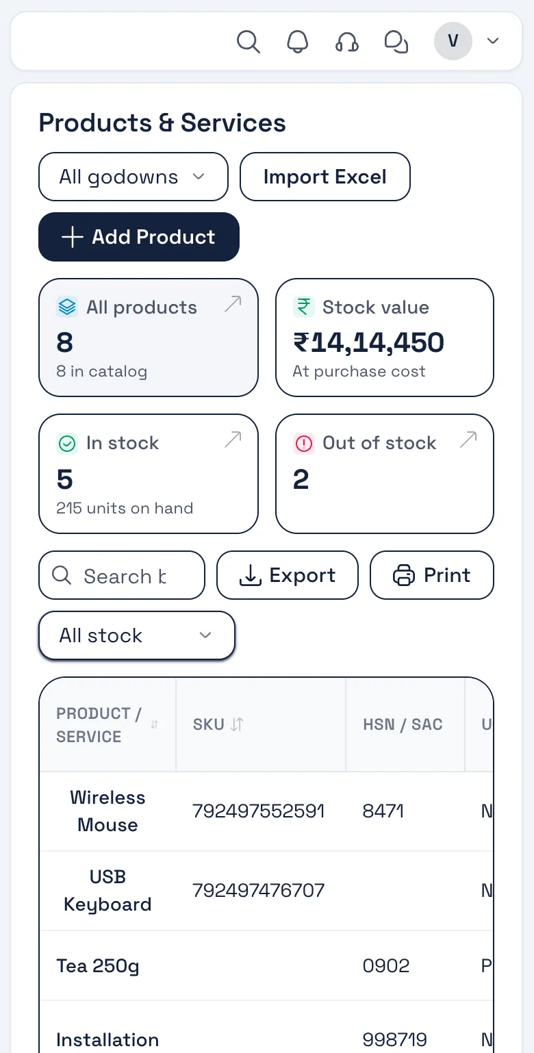Viewport: 534px width, 1053px height.
Task: Click the All products layers icon
Action: (x=67, y=307)
